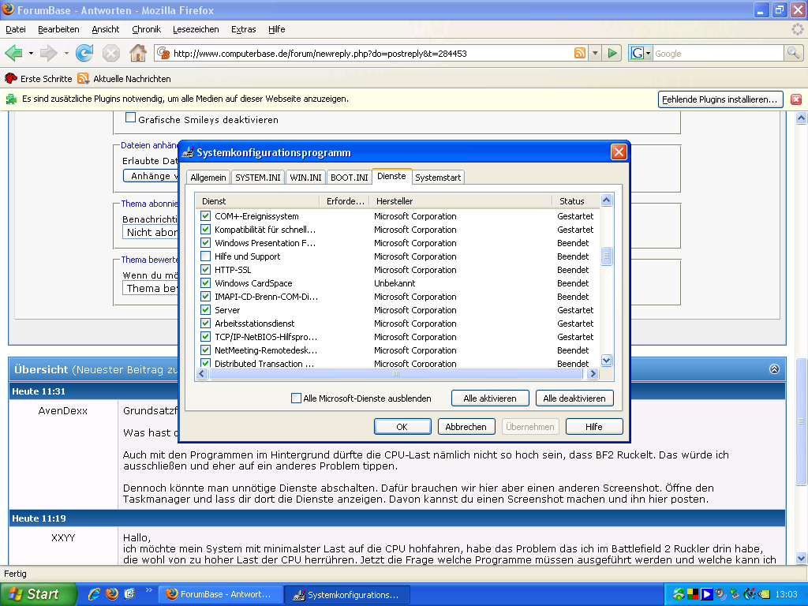Image resolution: width=808 pixels, height=606 pixels.
Task: Switch to Systemkonfigurations taskbar button
Action: [348, 594]
